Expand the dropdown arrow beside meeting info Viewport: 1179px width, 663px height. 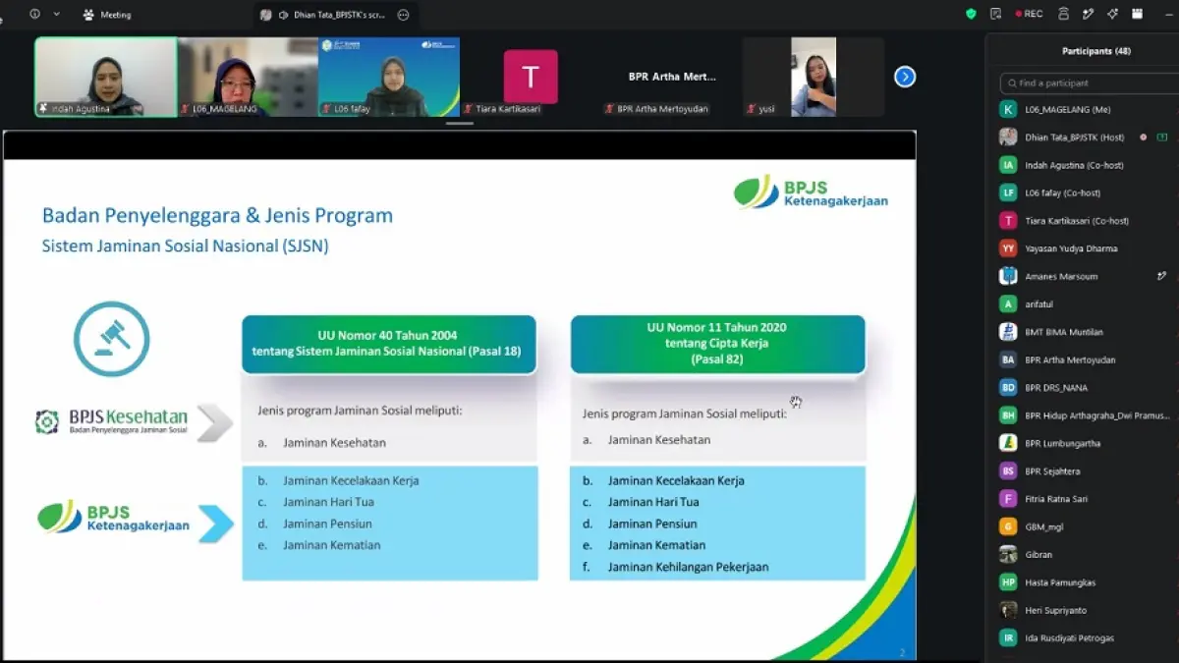[56, 15]
